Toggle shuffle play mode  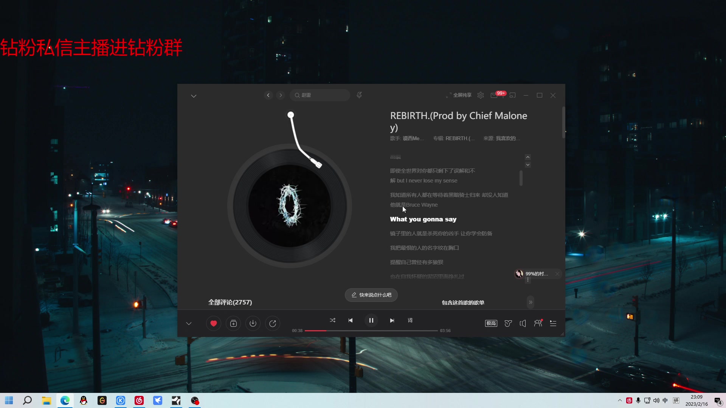click(332, 320)
